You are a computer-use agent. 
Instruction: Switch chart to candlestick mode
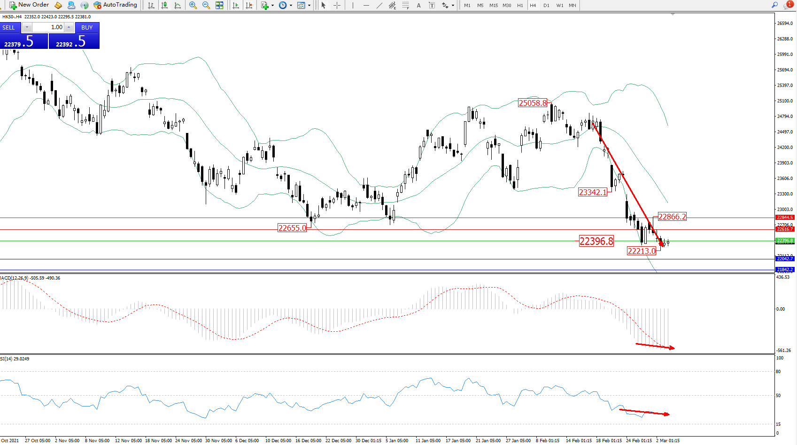point(164,5)
